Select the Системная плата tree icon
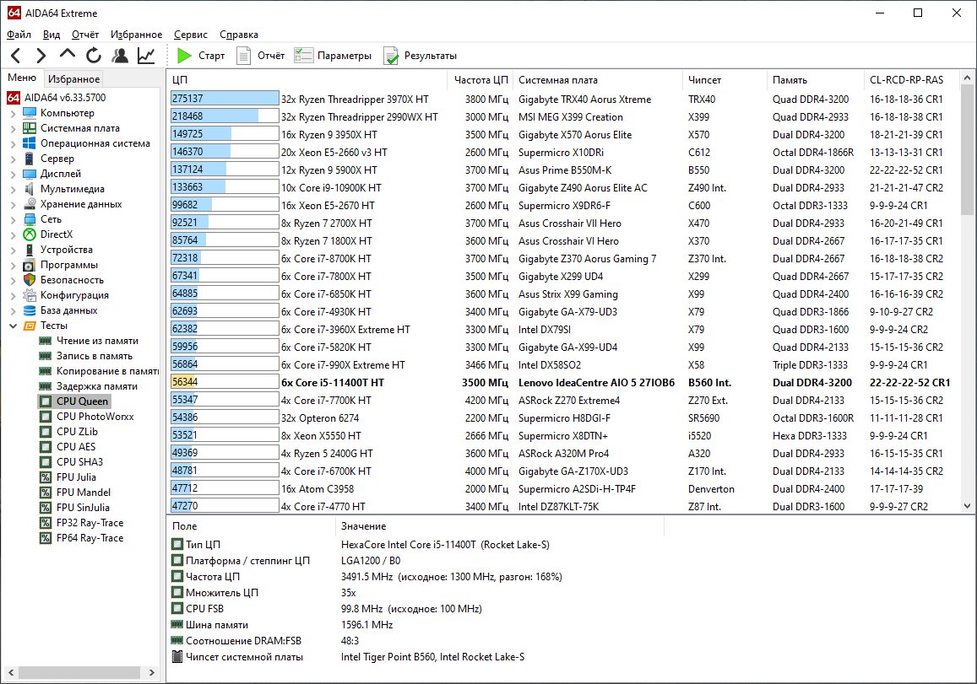 pyautogui.click(x=30, y=128)
